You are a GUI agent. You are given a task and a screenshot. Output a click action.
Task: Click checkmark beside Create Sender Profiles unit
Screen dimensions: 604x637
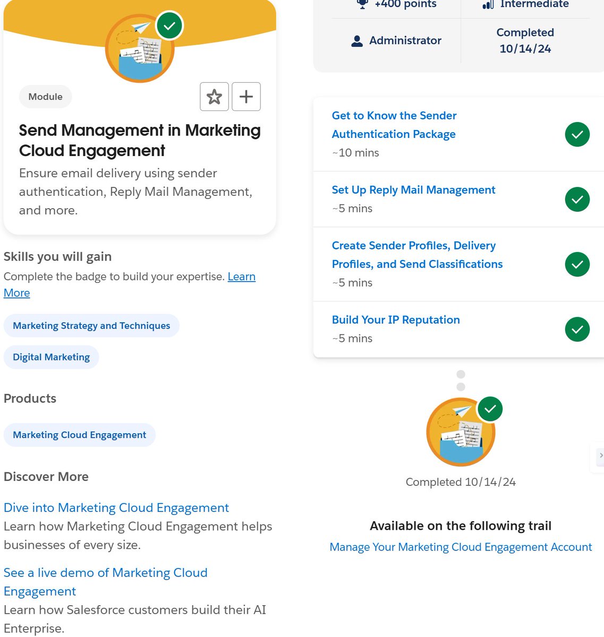(x=577, y=264)
